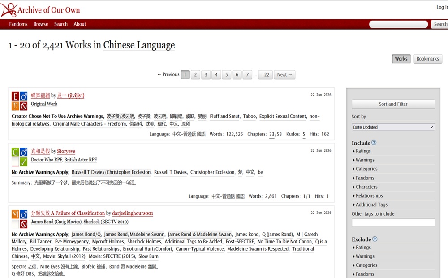448x278 pixels.
Task: Open the Log In link
Action: (442, 7)
